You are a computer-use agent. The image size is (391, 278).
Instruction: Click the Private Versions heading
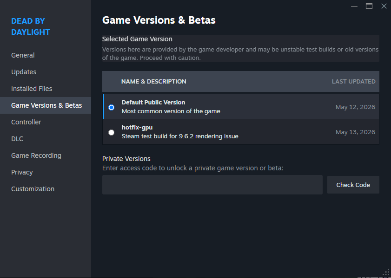tap(126, 159)
